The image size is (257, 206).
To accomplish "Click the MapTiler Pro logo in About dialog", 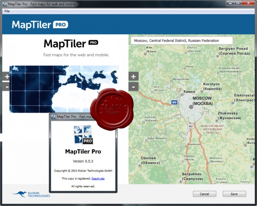I will (x=83, y=135).
